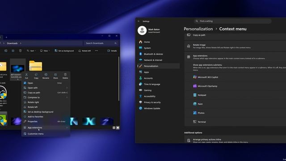Add a new tab in File Explorer

(6, 37)
